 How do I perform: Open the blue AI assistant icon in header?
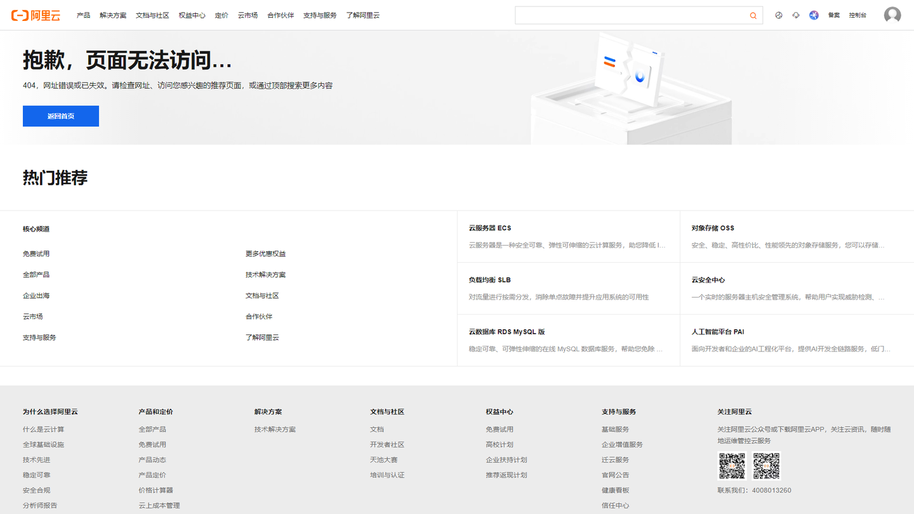(814, 15)
